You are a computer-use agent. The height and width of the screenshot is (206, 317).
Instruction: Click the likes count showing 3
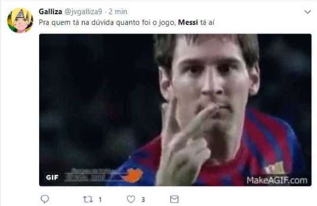pyautogui.click(x=143, y=199)
